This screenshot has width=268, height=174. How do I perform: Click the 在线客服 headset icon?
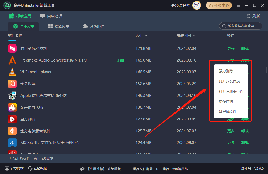30,169
